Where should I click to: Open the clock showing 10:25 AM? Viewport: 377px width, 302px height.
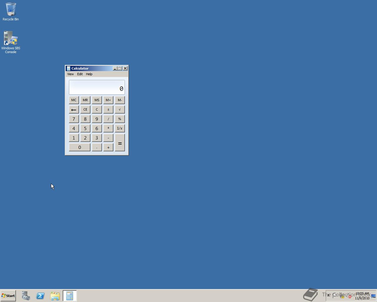click(362, 296)
